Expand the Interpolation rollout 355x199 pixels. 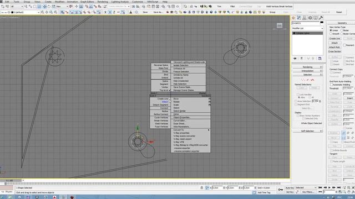[307, 71]
